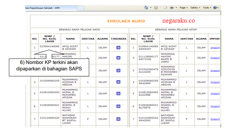Image resolution: width=229 pixels, height=131 pixels.
Task: Click the TINDAKAN column header
Action: pyautogui.click(x=119, y=39)
